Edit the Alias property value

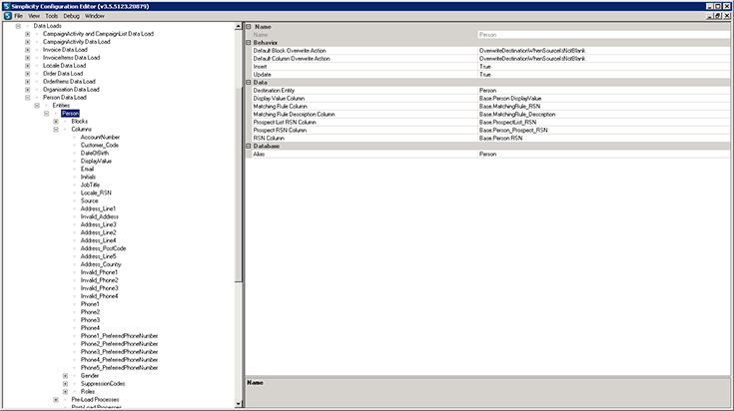click(x=603, y=154)
